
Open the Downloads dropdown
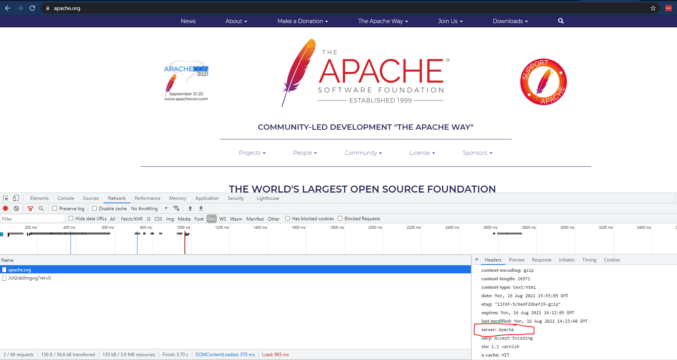point(510,21)
